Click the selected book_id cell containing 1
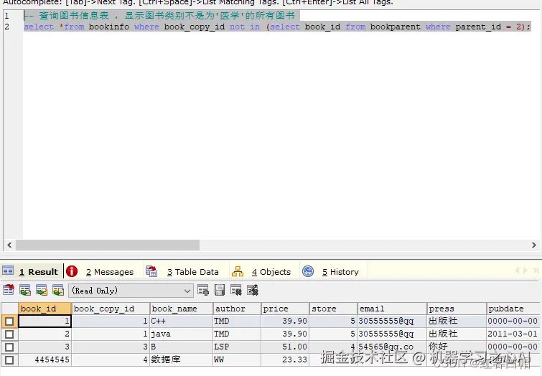The image size is (542, 376). coord(45,321)
